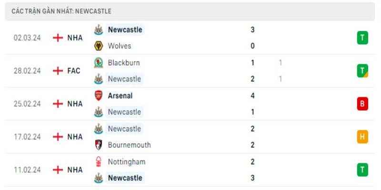Click the Blackburn club crest icon
The image size is (381, 190).
[x=99, y=63]
